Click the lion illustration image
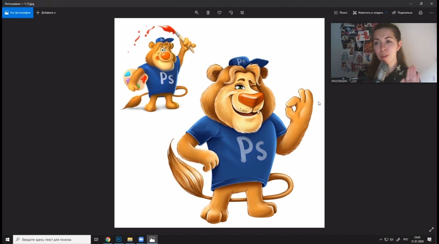Image resolution: width=439 pixels, height=244 pixels. tap(219, 123)
